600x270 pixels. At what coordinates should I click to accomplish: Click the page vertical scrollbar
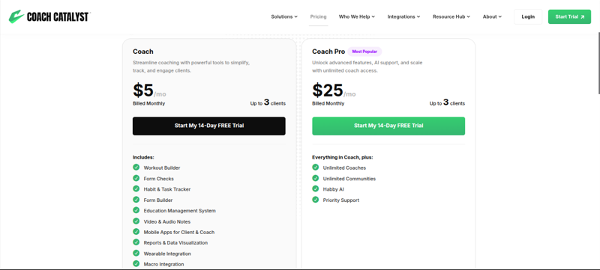(598, 63)
